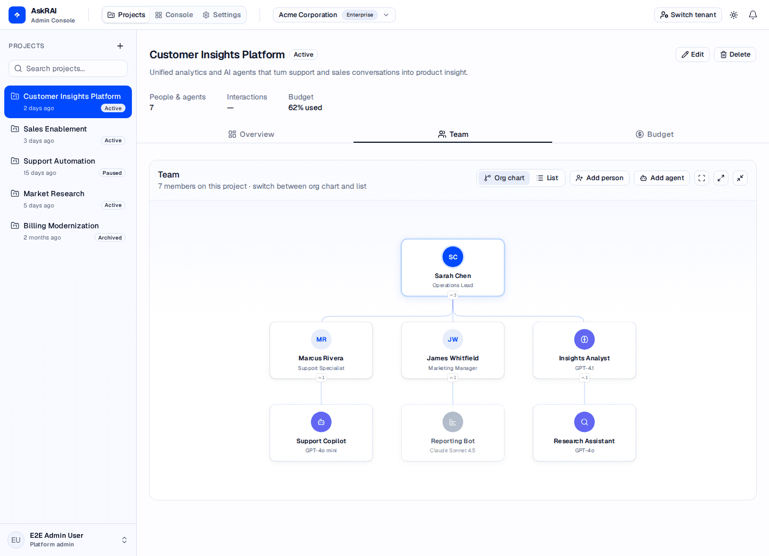Click the Delete project button
769x556 pixels.
tap(735, 55)
